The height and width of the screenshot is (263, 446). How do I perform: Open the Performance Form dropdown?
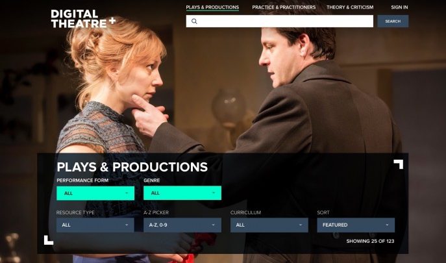[x=95, y=194]
